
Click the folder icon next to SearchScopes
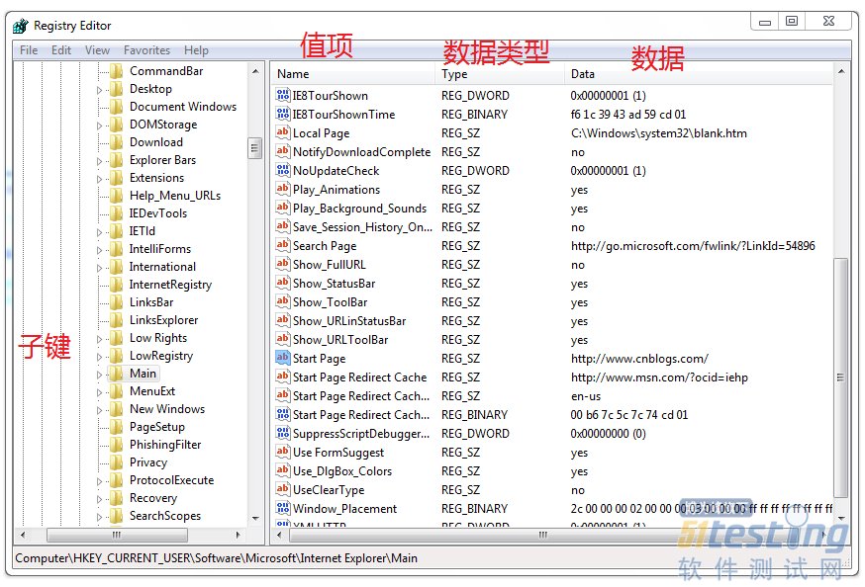tap(116, 516)
